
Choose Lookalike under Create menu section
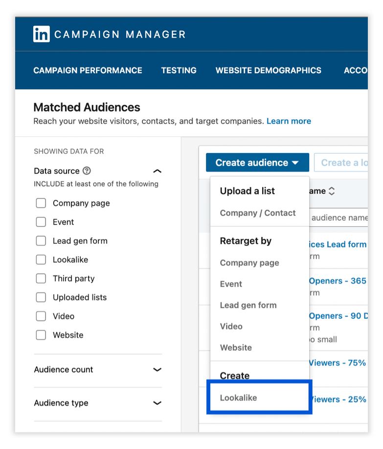pos(238,398)
